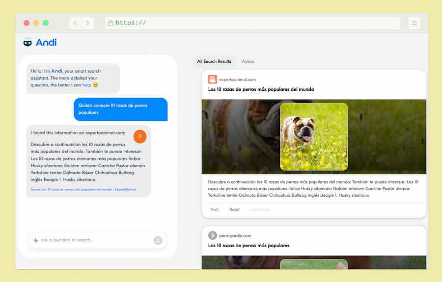Click Summarize on expertoanimal result
442x282 pixels.
click(260, 209)
